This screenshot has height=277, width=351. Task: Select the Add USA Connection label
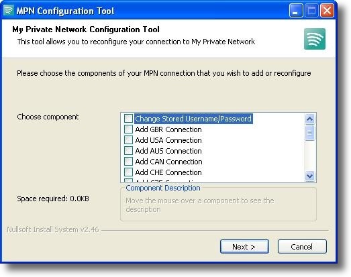click(168, 140)
